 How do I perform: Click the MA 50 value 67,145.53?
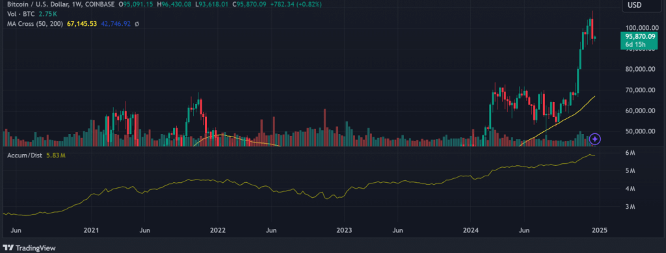tap(82, 24)
